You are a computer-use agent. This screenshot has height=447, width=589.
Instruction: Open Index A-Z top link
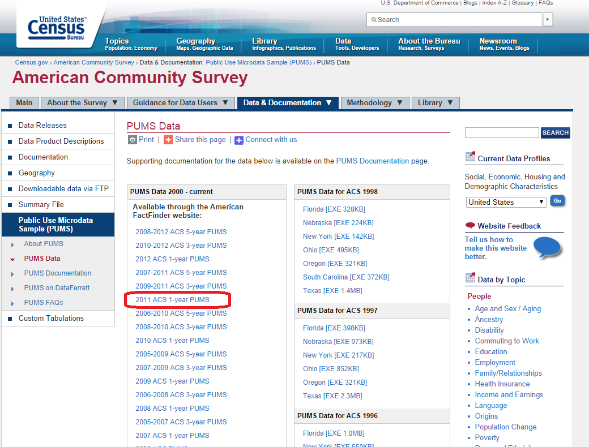pyautogui.click(x=494, y=3)
